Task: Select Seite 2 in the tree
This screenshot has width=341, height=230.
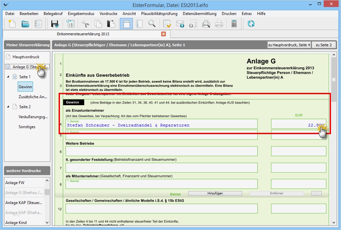Action: 25,107
